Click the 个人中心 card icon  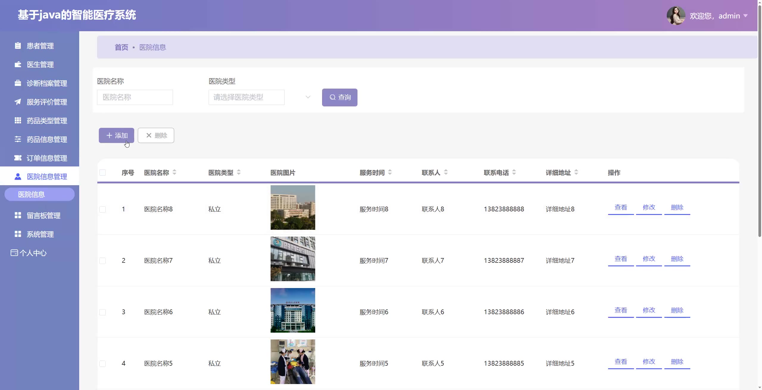point(14,253)
